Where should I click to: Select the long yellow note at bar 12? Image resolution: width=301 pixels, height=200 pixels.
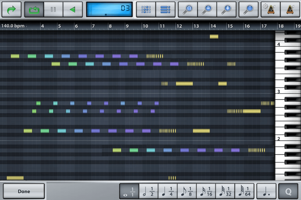(x=184, y=84)
